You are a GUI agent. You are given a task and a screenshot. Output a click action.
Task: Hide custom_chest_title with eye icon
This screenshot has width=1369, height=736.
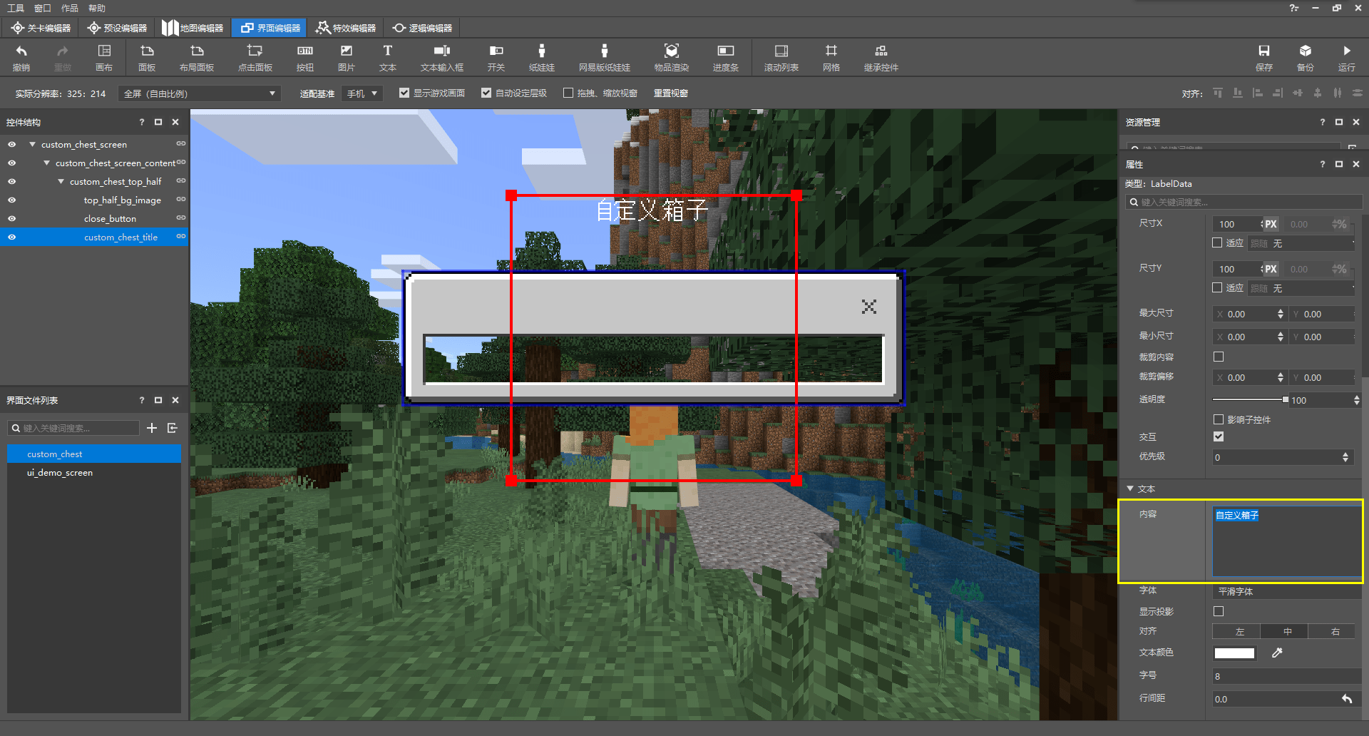pos(11,237)
